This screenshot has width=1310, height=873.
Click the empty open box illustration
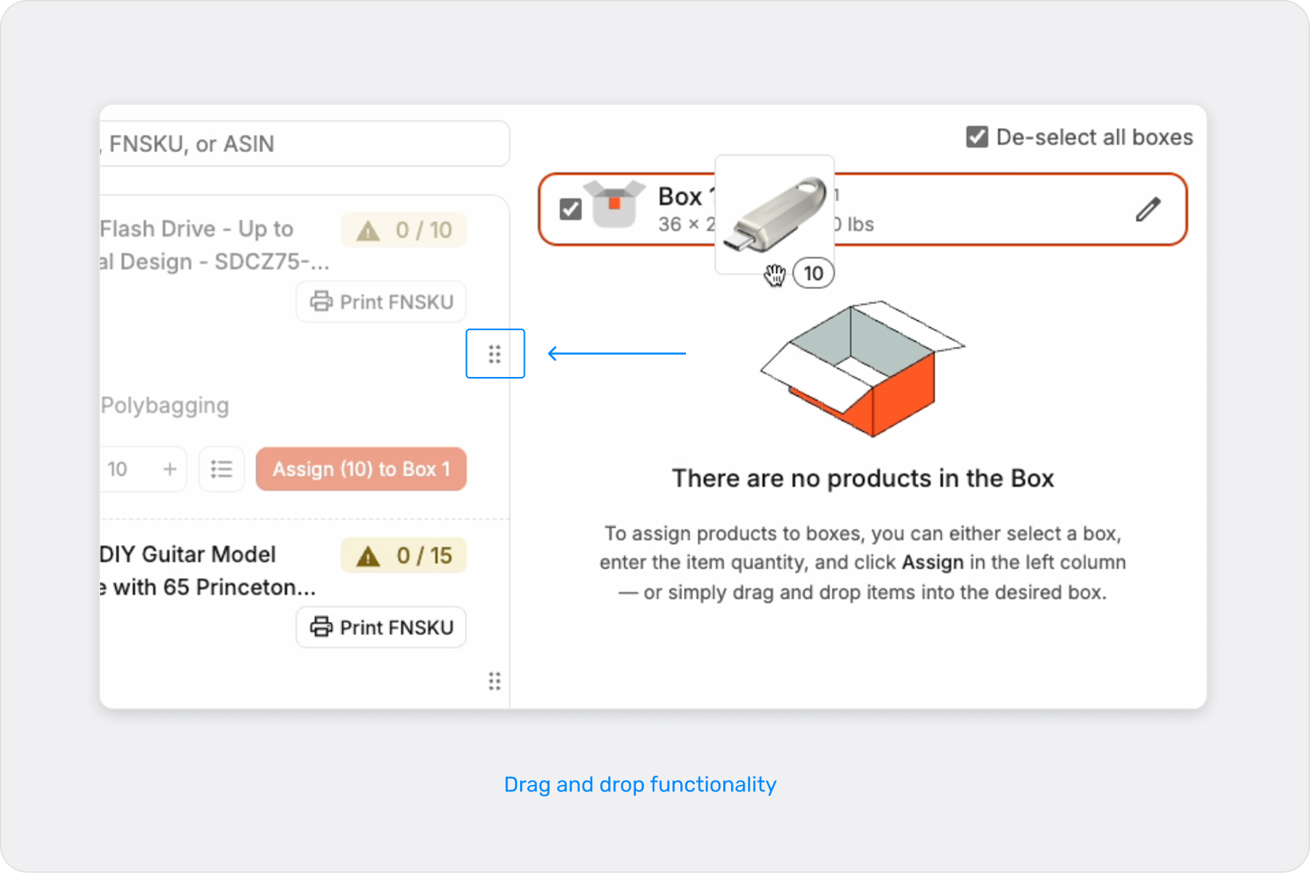click(862, 367)
